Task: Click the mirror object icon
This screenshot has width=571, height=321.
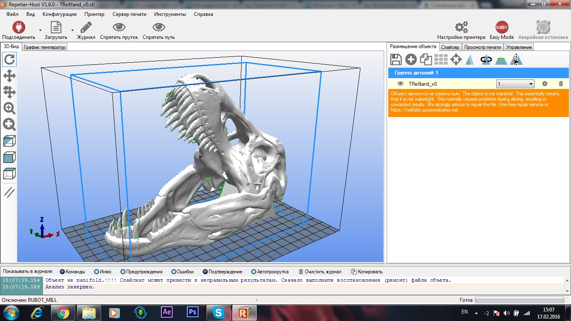Action: tap(516, 60)
